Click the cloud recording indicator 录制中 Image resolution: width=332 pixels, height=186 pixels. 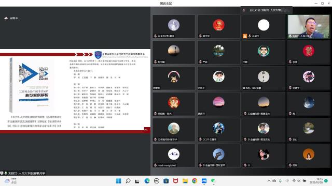pos(11,19)
